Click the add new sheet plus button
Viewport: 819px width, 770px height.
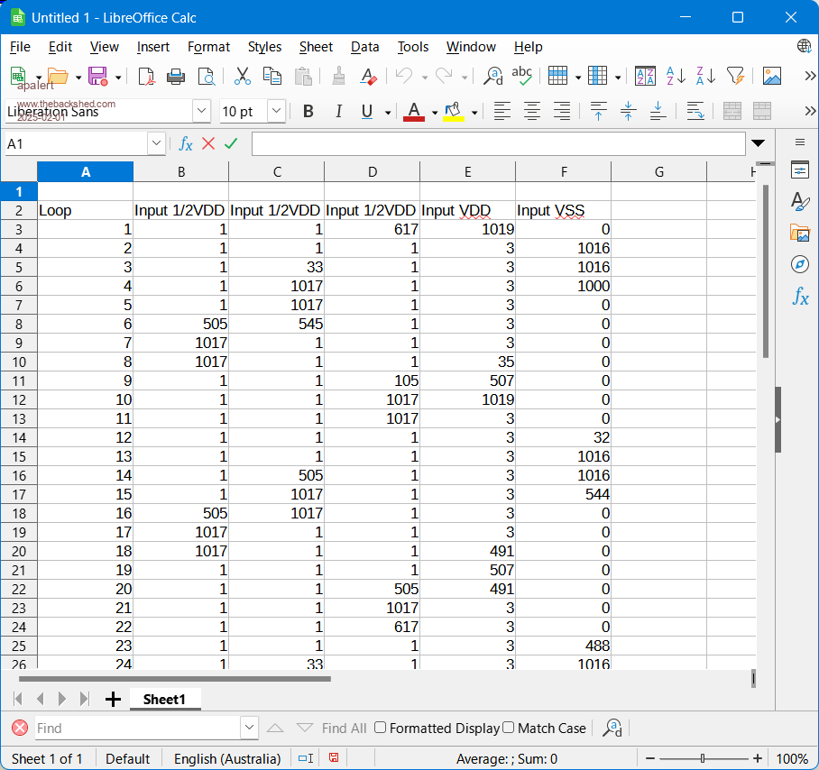coord(113,699)
